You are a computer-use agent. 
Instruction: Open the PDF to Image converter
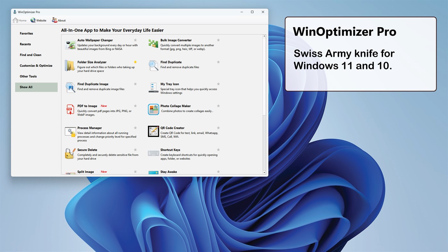coord(87,106)
